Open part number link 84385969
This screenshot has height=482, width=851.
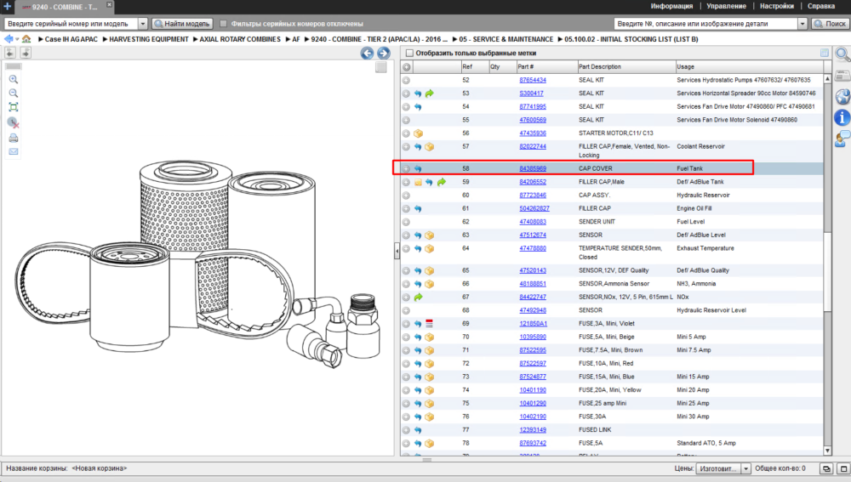(533, 168)
